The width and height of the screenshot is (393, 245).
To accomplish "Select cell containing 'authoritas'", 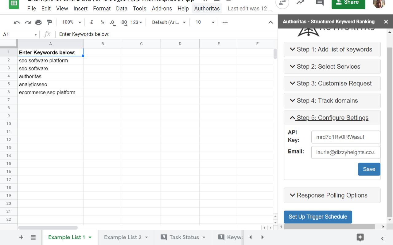I will tap(50, 76).
